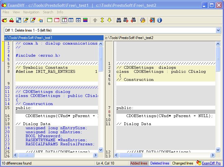Click Find next binoculars with right arrow
This screenshot has width=224, height=167.
126,20
